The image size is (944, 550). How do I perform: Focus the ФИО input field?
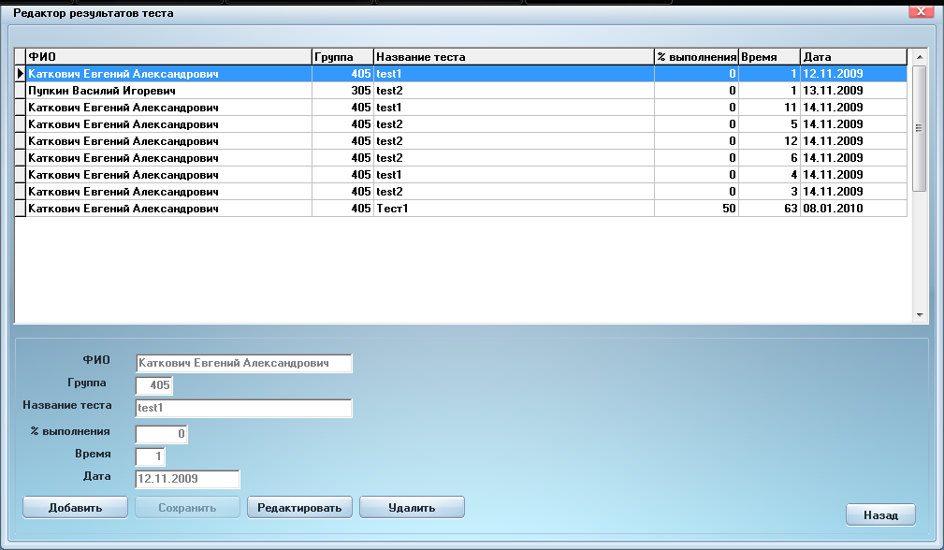click(244, 363)
